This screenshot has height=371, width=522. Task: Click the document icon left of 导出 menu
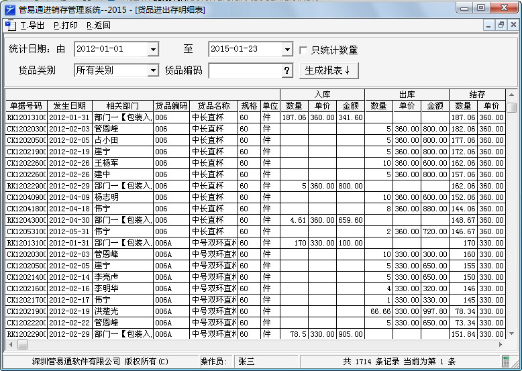click(9, 25)
